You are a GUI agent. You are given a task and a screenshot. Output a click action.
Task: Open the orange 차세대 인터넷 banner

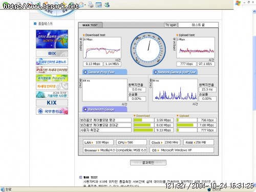pos(52,86)
